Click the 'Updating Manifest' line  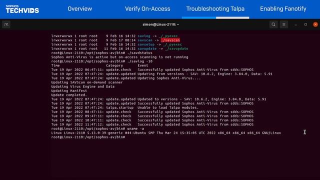click(x=69, y=91)
